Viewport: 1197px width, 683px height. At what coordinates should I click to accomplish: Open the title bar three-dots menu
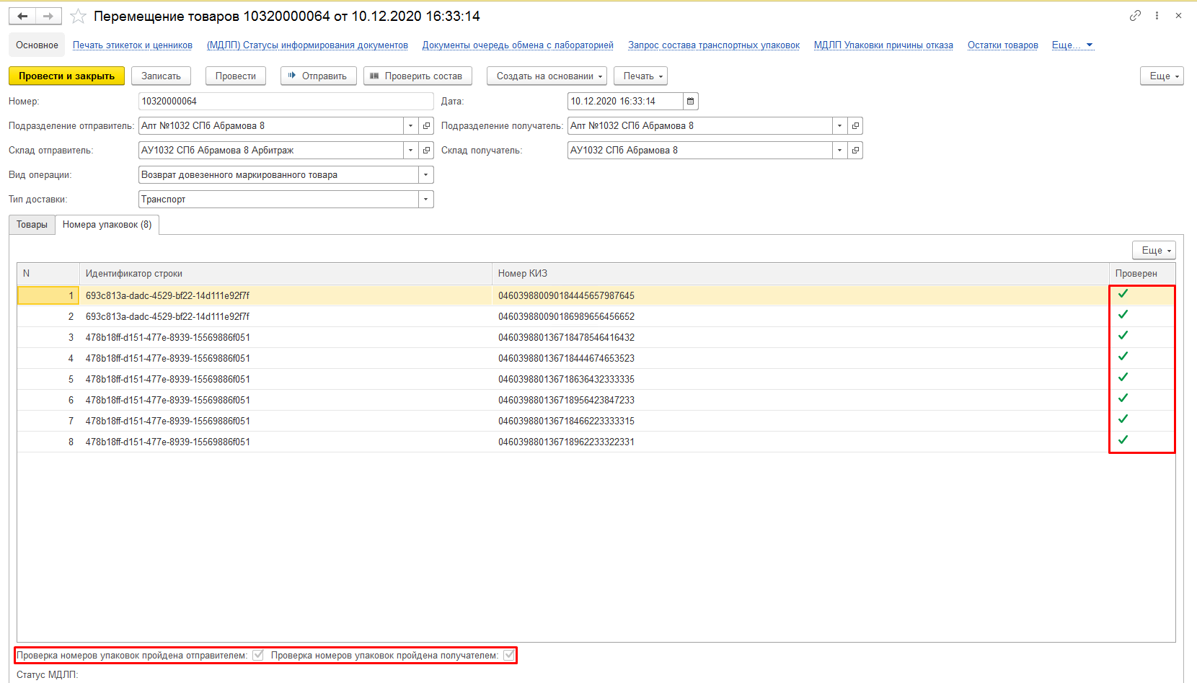[1157, 16]
